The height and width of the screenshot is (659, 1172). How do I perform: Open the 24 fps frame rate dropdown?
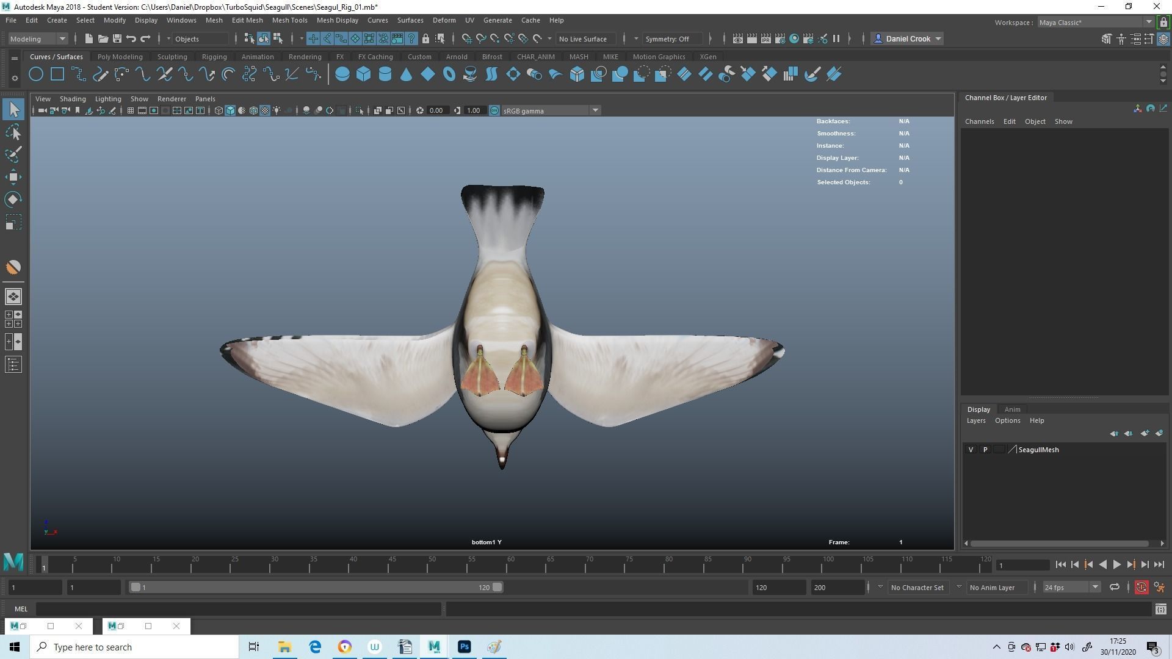[1071, 588]
